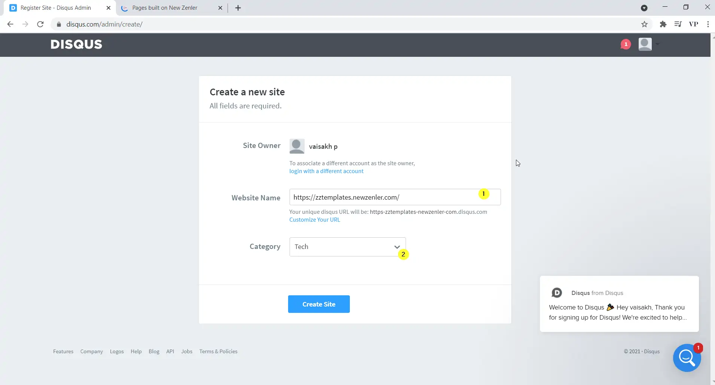715x385 pixels.
Task: Expand the profile dropdown arrow in the header
Action: [657, 44]
